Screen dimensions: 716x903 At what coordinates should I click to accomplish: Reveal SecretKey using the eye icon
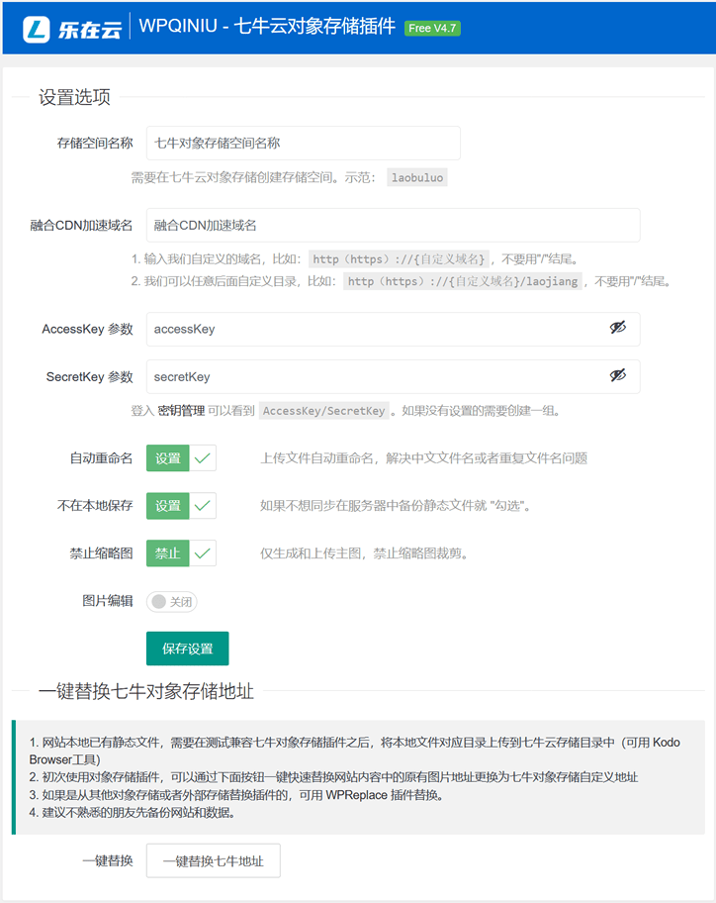pos(618,376)
